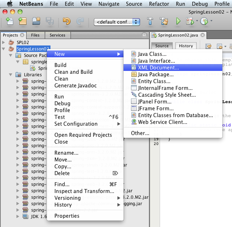Click the Open Project toolbar icon
The image size is (232, 227).
[x=36, y=21]
